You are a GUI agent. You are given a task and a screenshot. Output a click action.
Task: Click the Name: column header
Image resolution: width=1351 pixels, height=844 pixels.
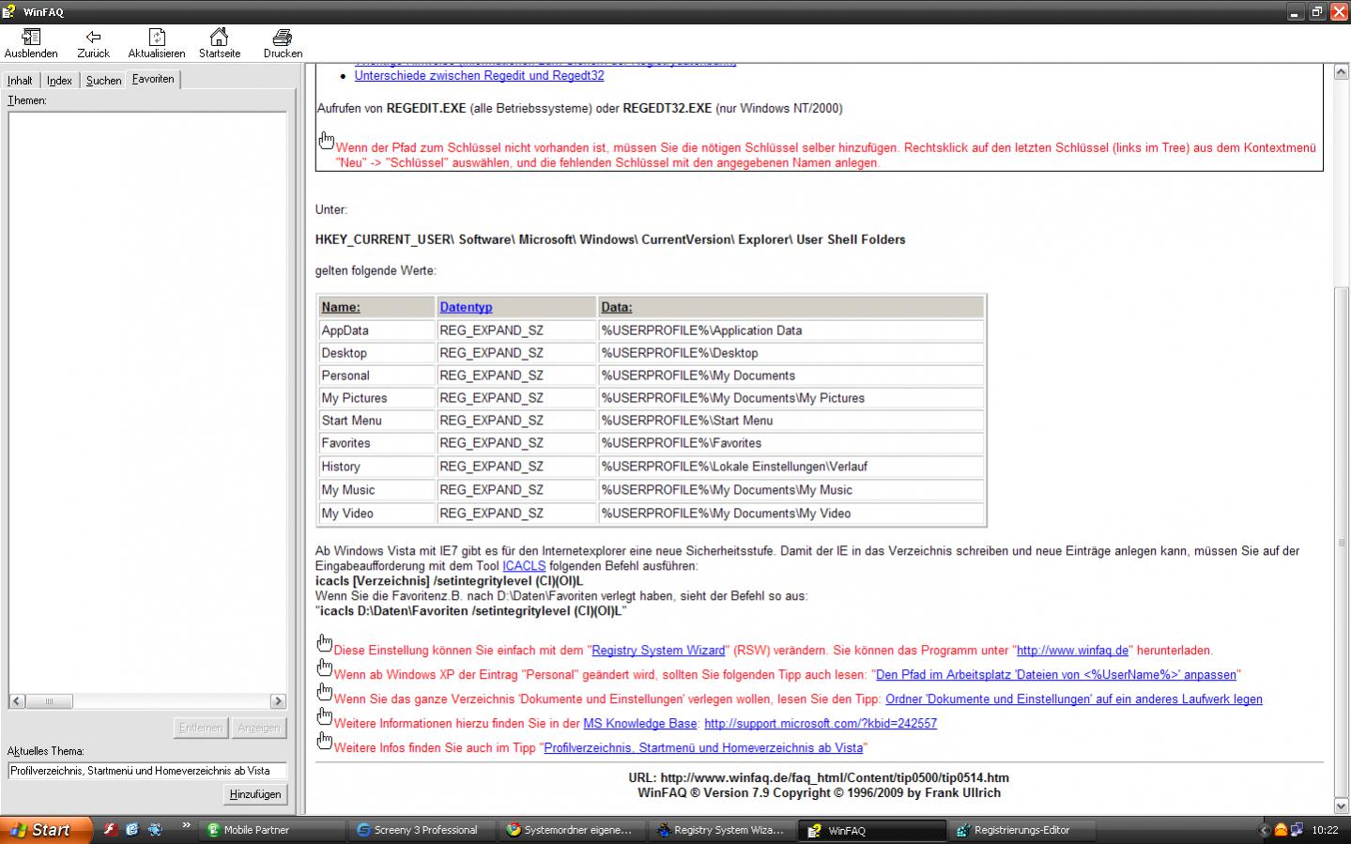click(376, 307)
